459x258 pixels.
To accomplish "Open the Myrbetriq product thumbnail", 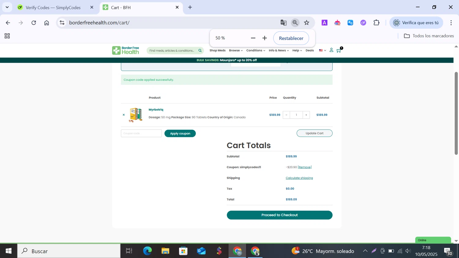I will pos(136,115).
